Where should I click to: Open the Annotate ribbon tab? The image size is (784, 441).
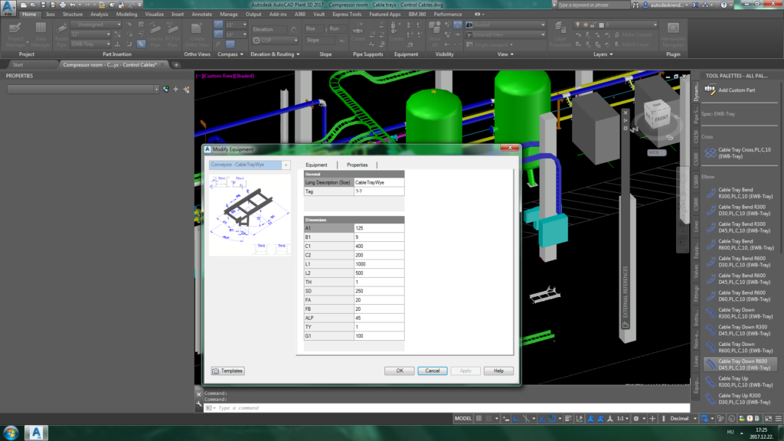201,14
